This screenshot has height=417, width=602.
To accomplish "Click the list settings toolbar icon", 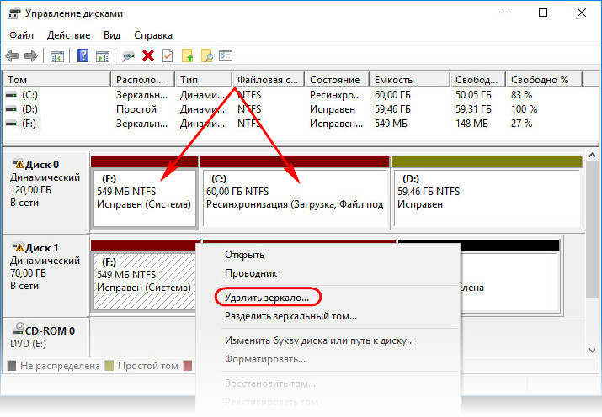I will [x=226, y=56].
